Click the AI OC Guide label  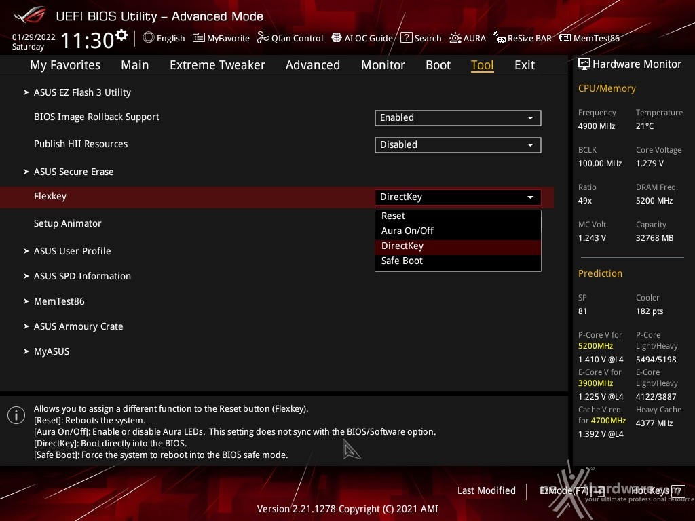[369, 38]
